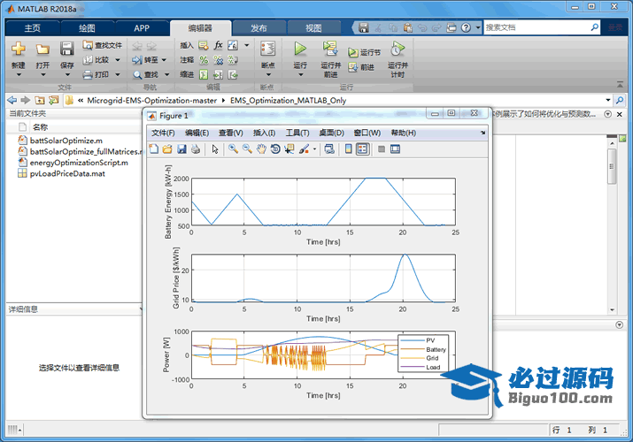Toggle show plot tools and dock figure
Screen dimensions: 633x442
[395, 149]
